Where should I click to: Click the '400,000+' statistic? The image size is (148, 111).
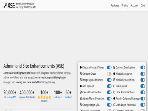tap(27, 92)
